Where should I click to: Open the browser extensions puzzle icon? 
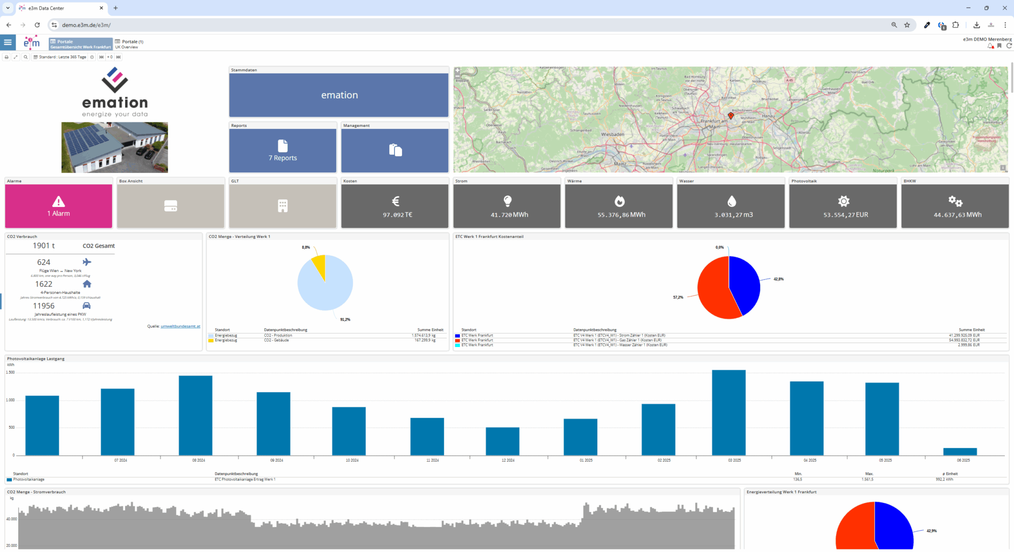pos(956,25)
